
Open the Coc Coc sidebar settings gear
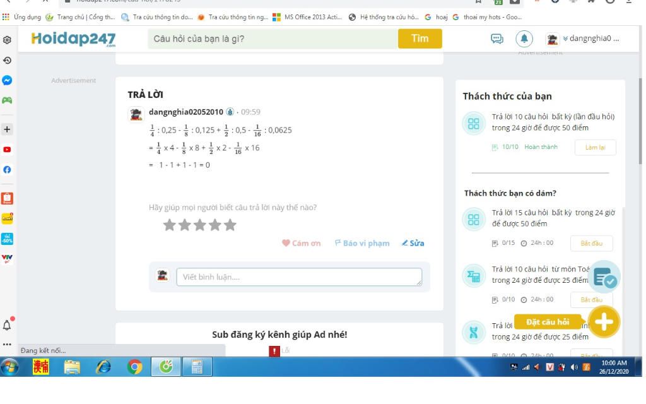(7, 40)
